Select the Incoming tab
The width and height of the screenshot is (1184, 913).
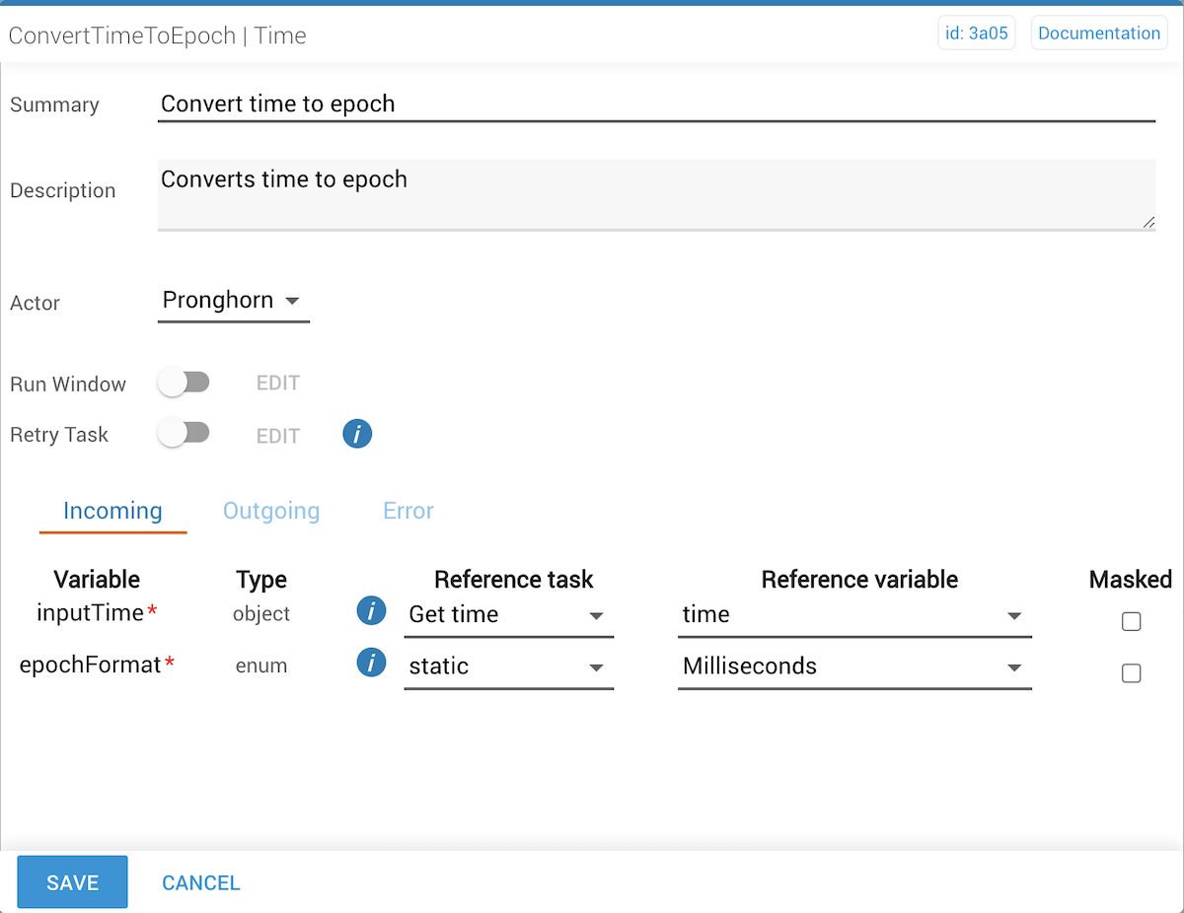coord(112,511)
